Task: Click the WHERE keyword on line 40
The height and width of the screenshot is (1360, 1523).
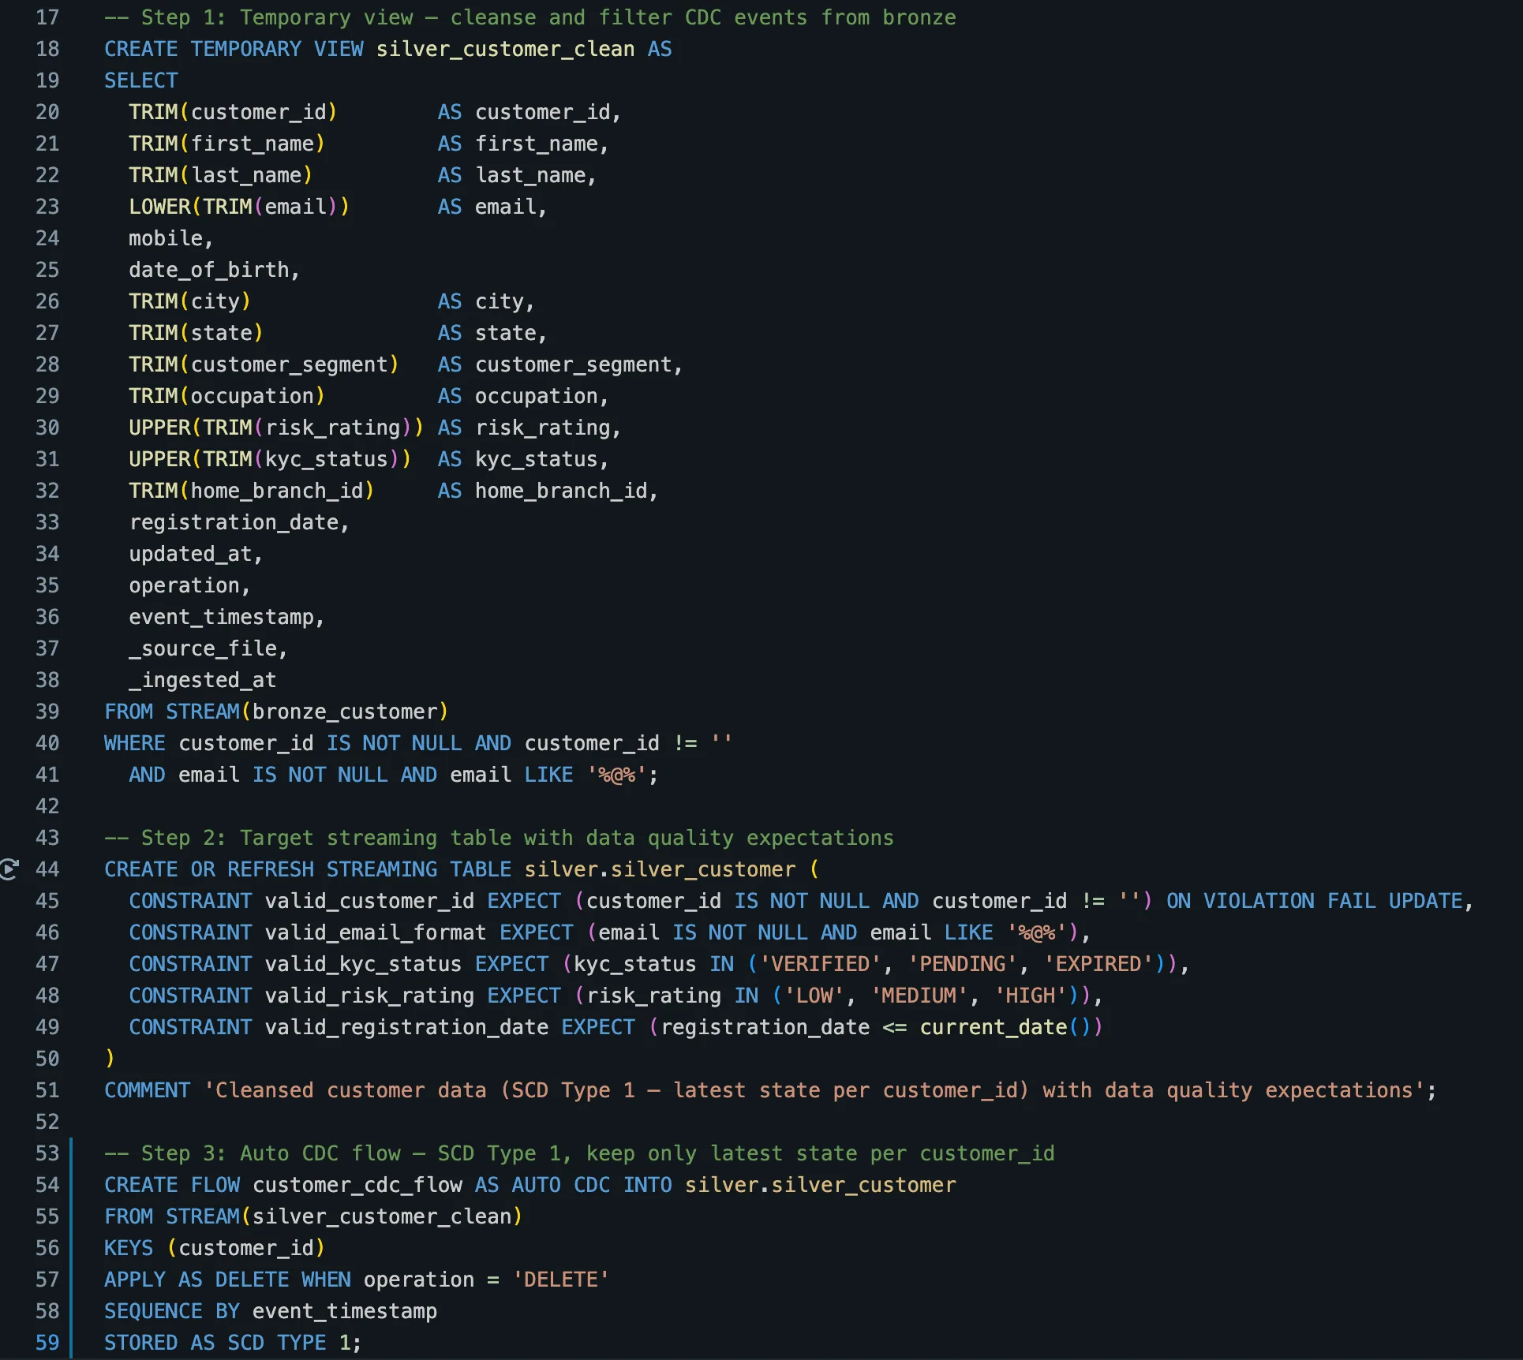Action: (x=135, y=743)
